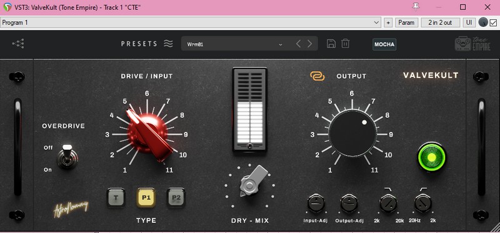Click the black OUTPUT knob

(352, 133)
